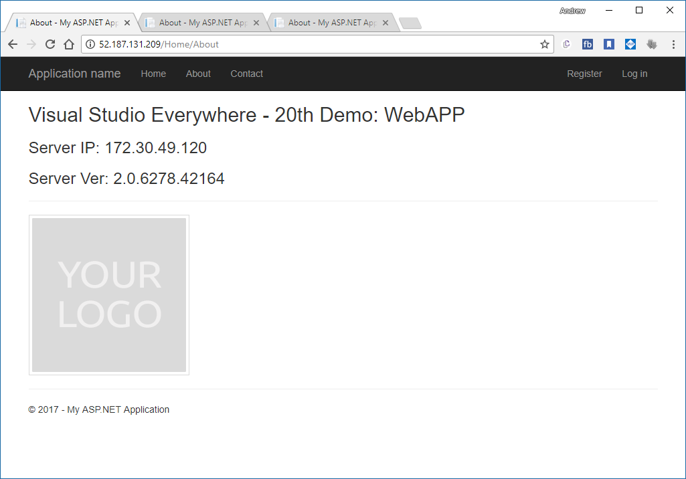The height and width of the screenshot is (479, 686).
Task: Open a new browser tab
Action: [410, 23]
